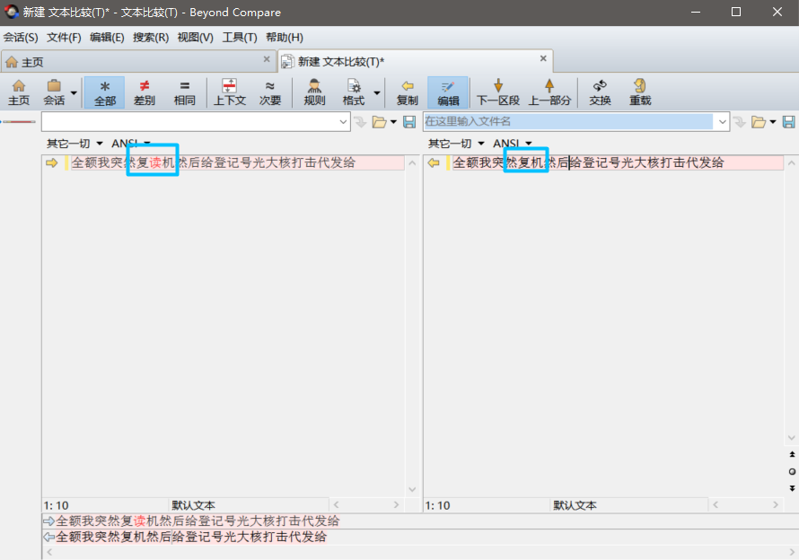
Task: Click left pane 默认文本 status entry
Action: coord(194,505)
